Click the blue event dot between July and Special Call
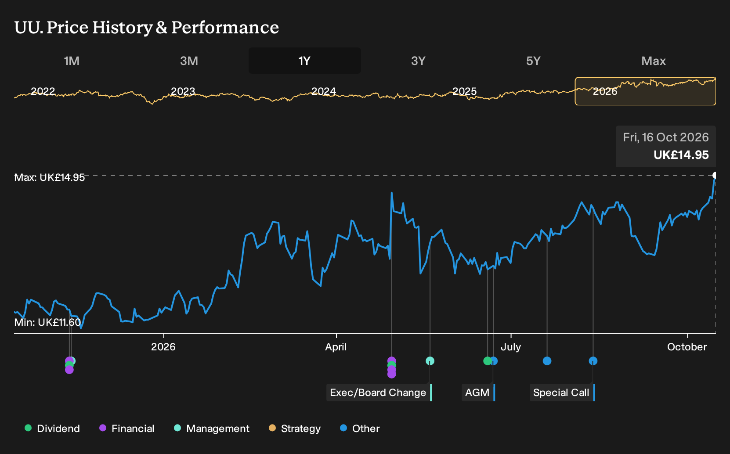 547,361
